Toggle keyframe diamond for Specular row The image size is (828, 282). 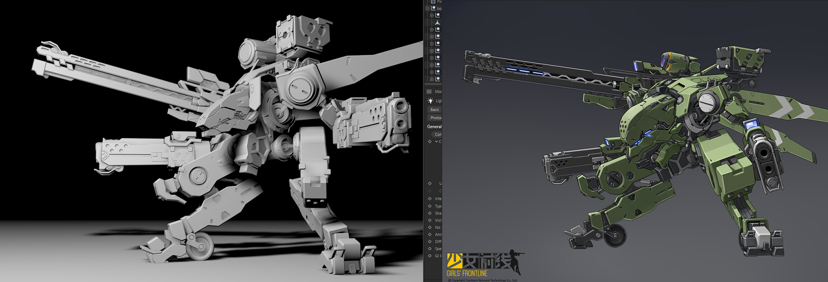[430, 248]
